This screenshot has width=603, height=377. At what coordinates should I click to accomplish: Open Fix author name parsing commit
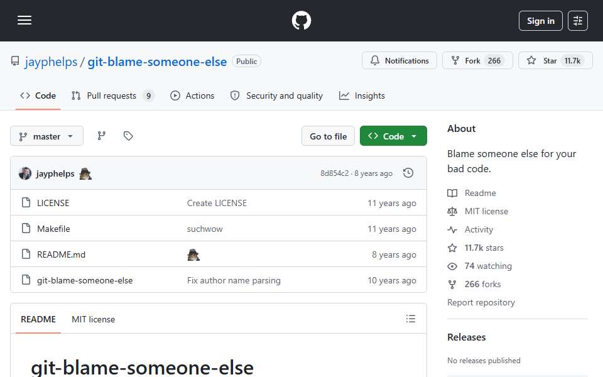click(x=234, y=280)
